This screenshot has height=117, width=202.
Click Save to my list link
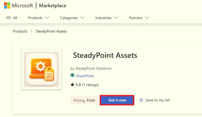[158, 100]
